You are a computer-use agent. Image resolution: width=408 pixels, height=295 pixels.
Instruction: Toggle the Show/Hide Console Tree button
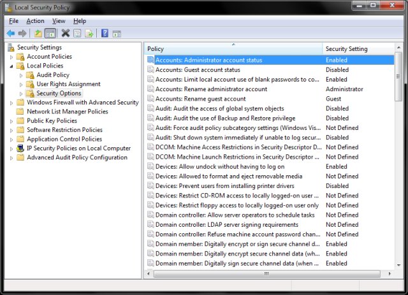click(x=50, y=33)
